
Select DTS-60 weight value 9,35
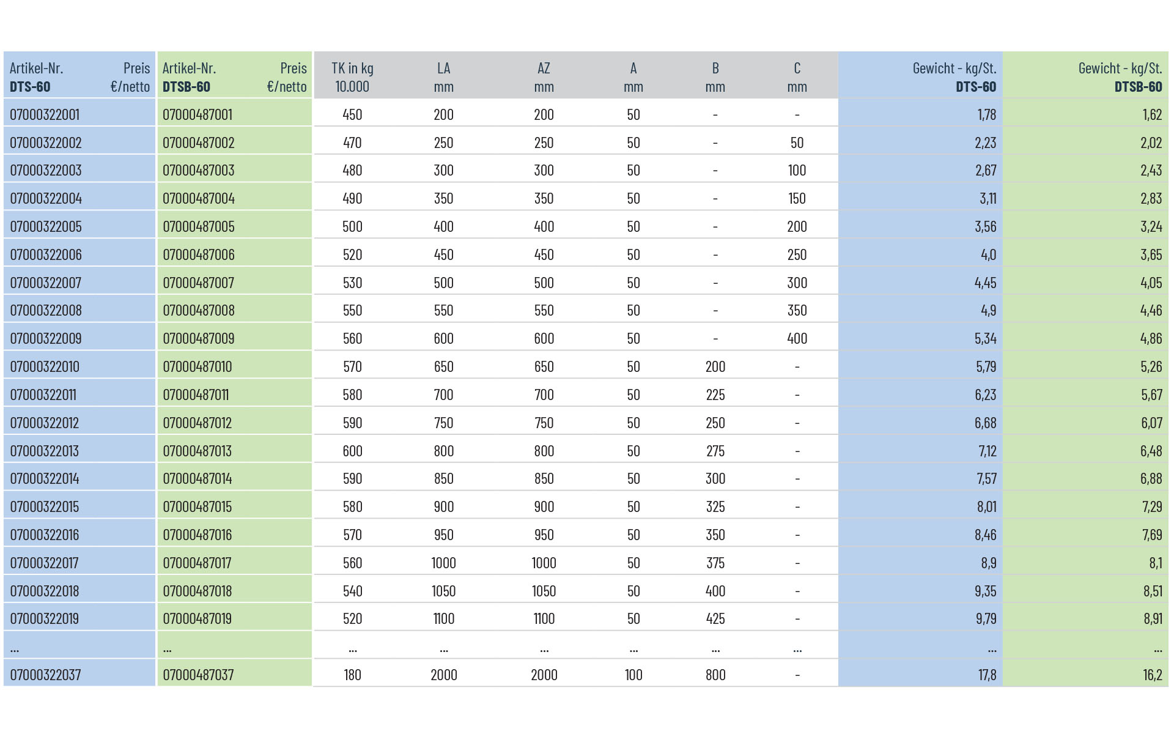click(x=986, y=591)
